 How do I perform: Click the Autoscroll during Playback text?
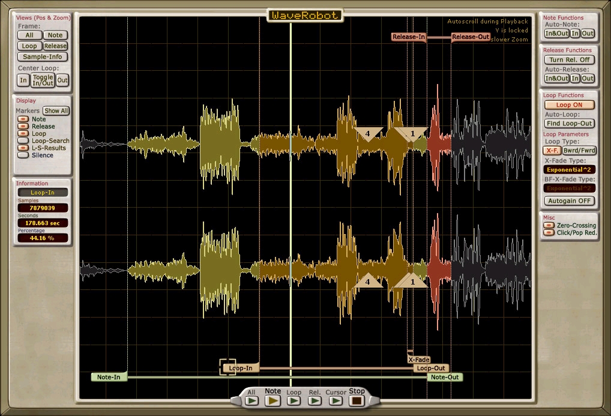pos(487,22)
